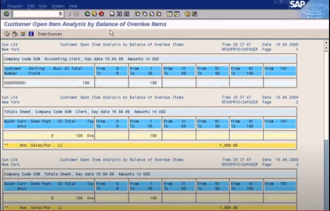The width and height of the screenshot is (330, 211).
Task: Click the Generate Shortcut icon
Action: tap(177, 14)
